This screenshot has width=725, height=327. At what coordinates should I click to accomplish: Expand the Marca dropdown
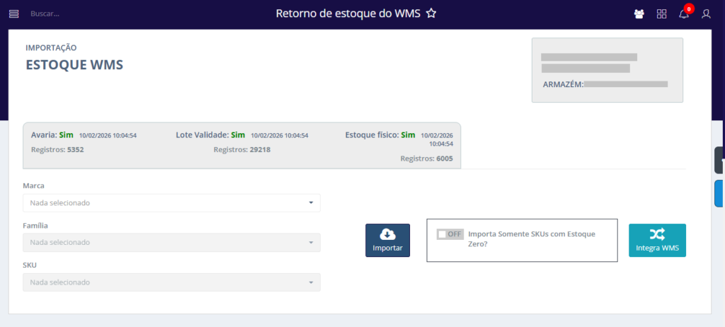(x=171, y=203)
